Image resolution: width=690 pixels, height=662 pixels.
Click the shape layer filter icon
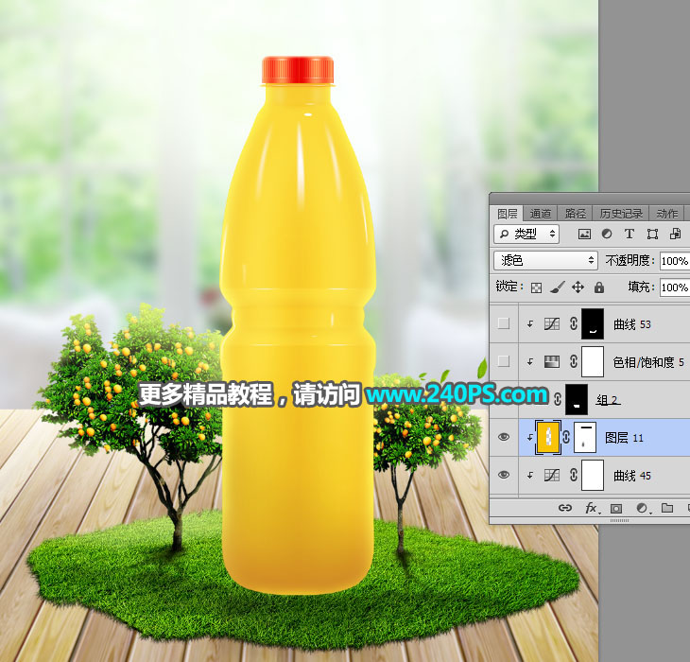pos(652,234)
